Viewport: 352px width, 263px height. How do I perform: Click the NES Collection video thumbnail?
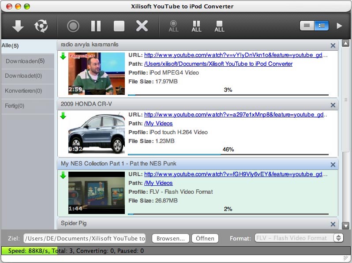click(x=97, y=193)
